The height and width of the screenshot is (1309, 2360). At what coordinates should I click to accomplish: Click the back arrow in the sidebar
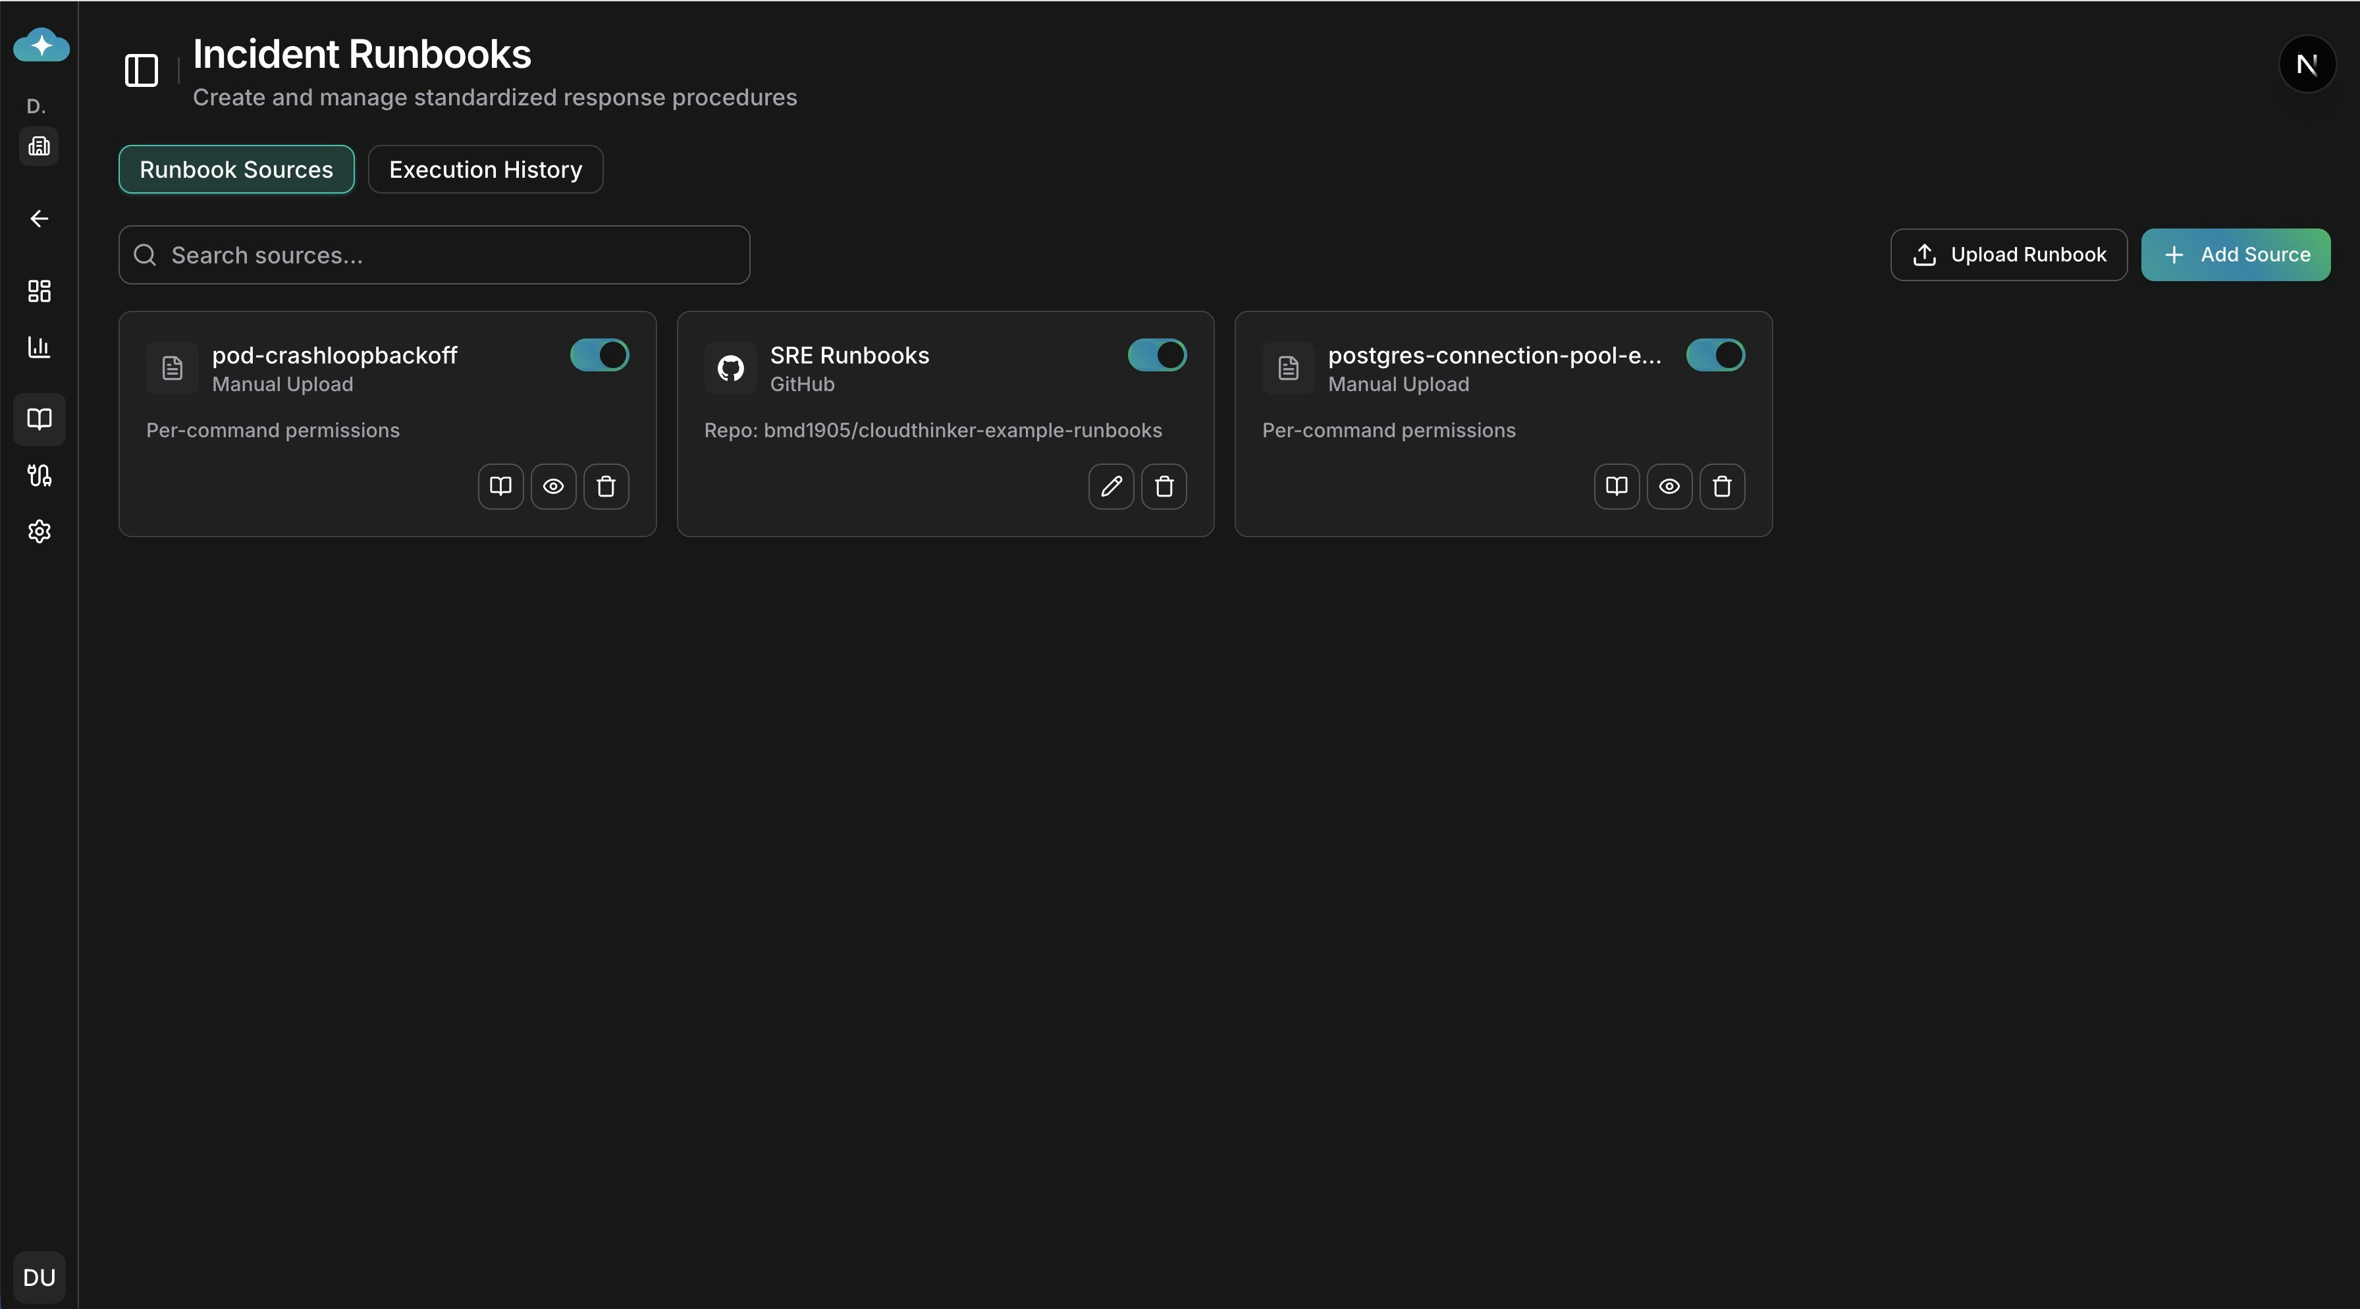[38, 219]
